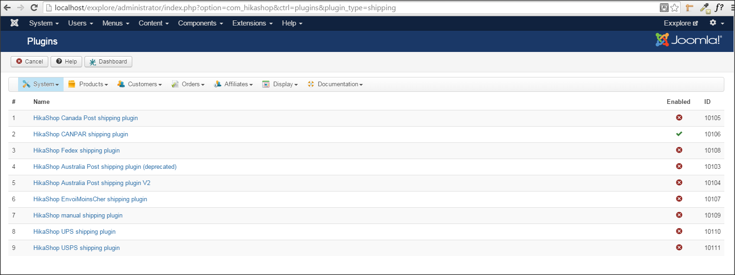This screenshot has height=275, width=735.
Task: Open Australia Post shipping plugin (deprecated)
Action: (105, 166)
